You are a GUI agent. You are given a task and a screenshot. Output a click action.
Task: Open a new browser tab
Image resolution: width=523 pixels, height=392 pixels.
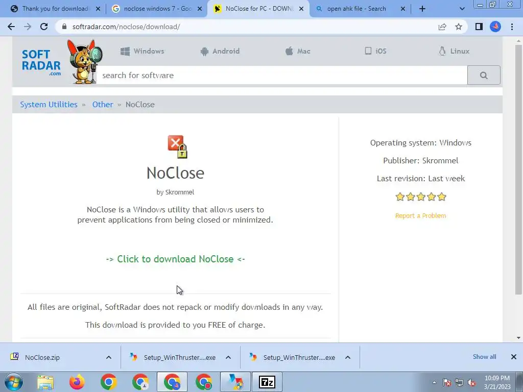coord(422,9)
